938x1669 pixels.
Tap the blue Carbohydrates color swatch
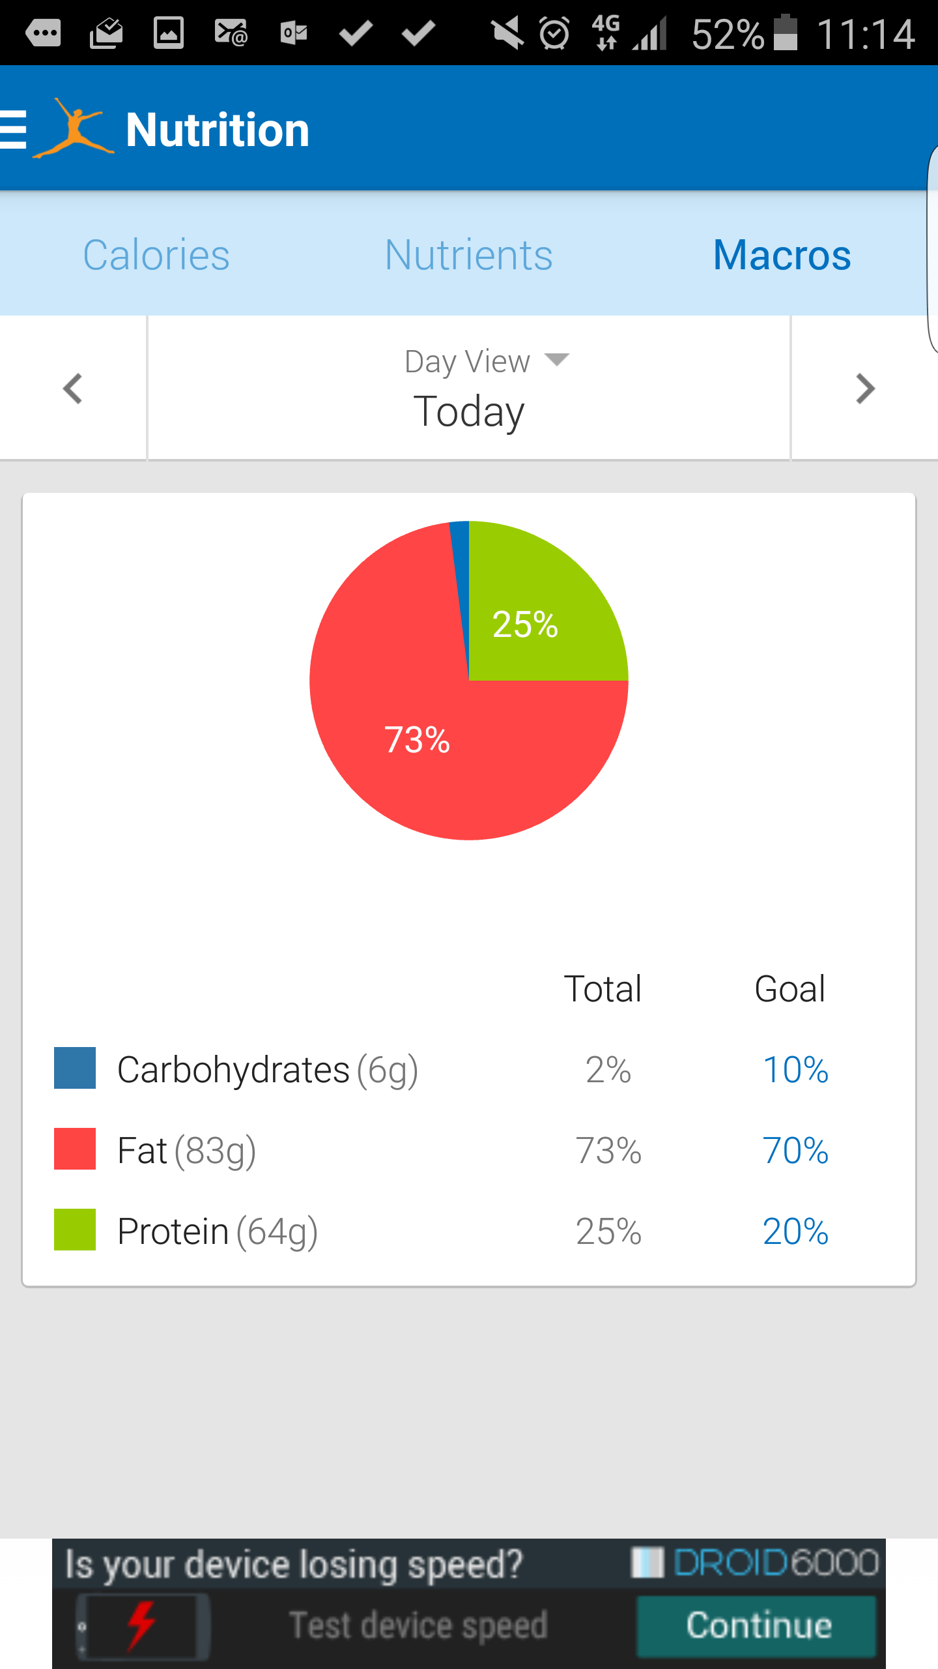tap(75, 1068)
